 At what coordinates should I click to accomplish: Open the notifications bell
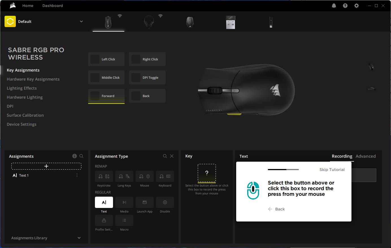point(334,6)
